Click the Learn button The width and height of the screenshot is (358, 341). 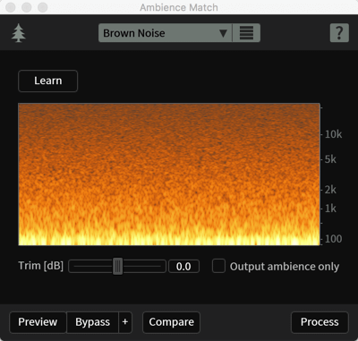pyautogui.click(x=48, y=81)
